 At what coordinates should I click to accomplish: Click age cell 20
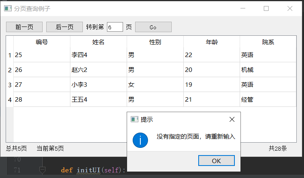click(212, 70)
